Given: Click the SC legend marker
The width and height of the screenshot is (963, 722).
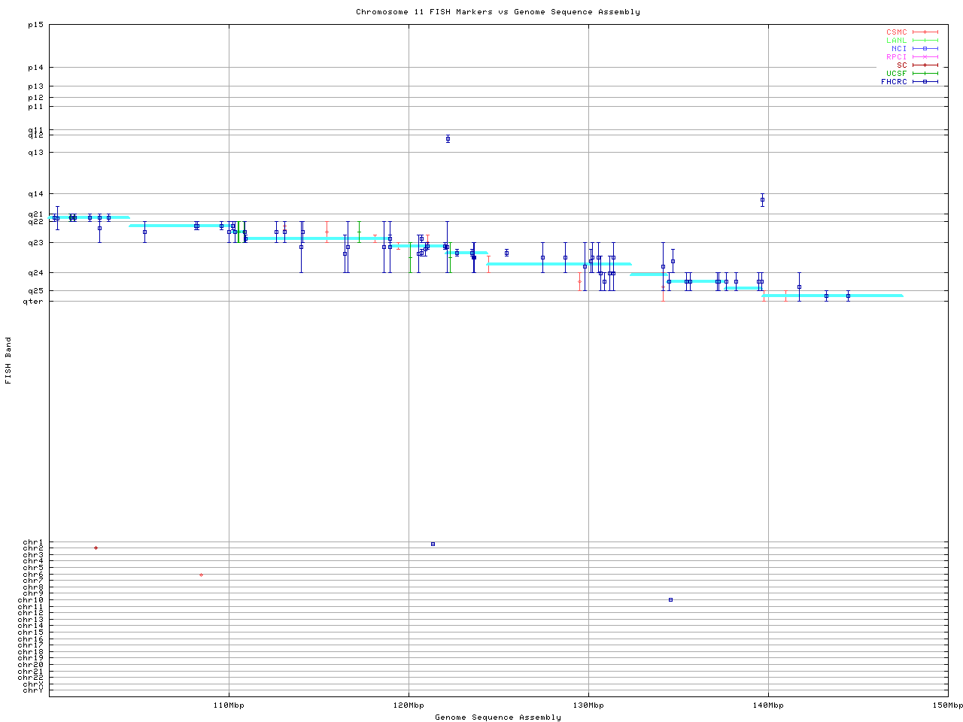Looking at the screenshot, I should point(925,65).
